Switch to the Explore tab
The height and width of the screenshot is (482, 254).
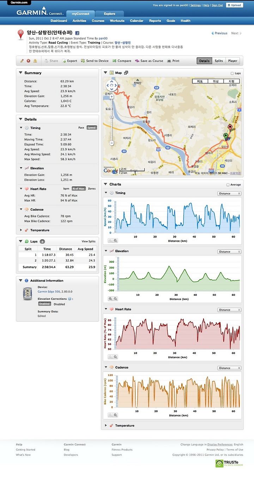pos(109,14)
